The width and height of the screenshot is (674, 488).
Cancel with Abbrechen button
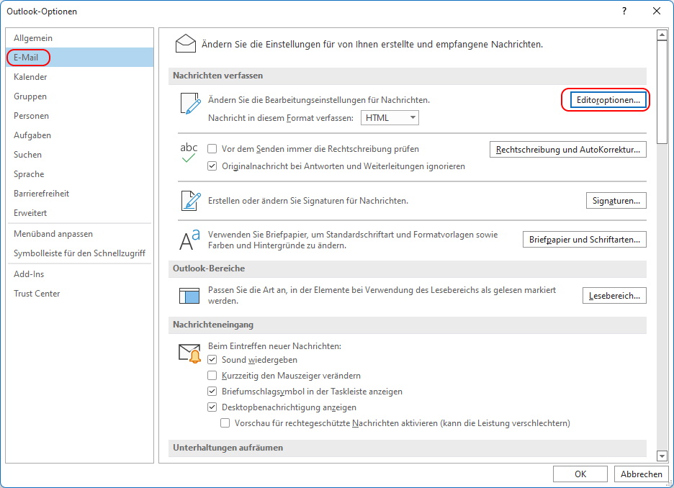click(642, 474)
